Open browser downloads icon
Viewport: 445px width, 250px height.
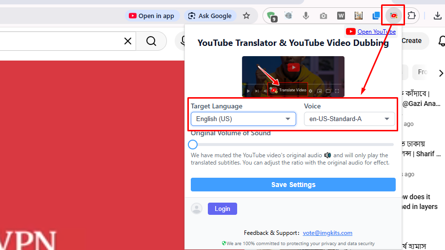437,16
